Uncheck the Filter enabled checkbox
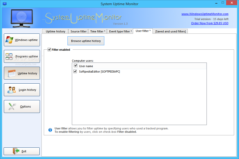This screenshot has width=239, height=159. (x=49, y=49)
